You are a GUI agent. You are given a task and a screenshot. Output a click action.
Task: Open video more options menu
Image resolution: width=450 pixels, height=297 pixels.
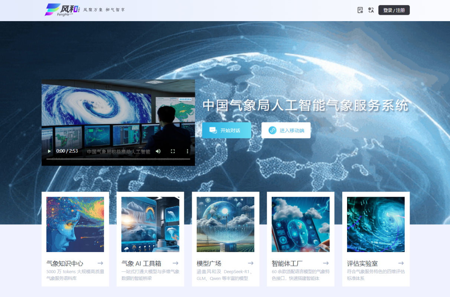coord(187,151)
